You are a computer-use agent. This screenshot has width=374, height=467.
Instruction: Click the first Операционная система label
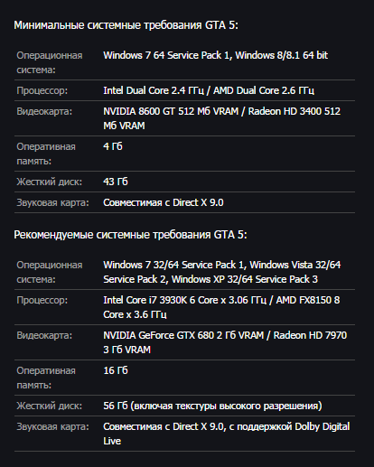[50, 62]
